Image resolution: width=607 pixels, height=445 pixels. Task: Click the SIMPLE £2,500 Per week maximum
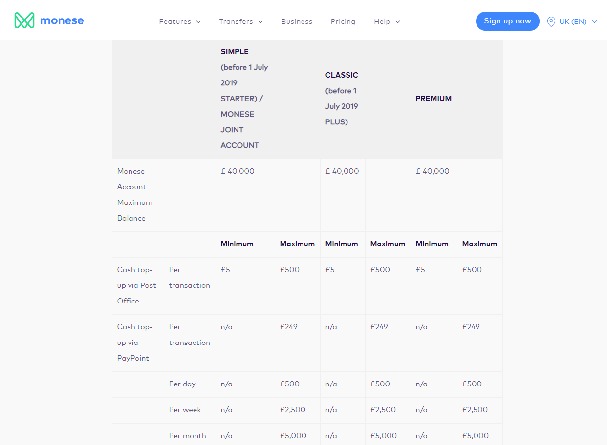293,410
